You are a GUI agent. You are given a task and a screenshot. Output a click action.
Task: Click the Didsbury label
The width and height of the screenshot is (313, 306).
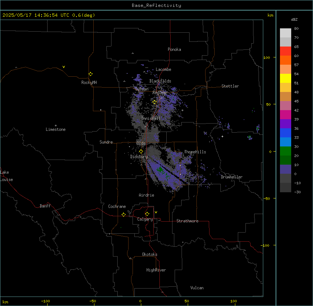pos(139,157)
